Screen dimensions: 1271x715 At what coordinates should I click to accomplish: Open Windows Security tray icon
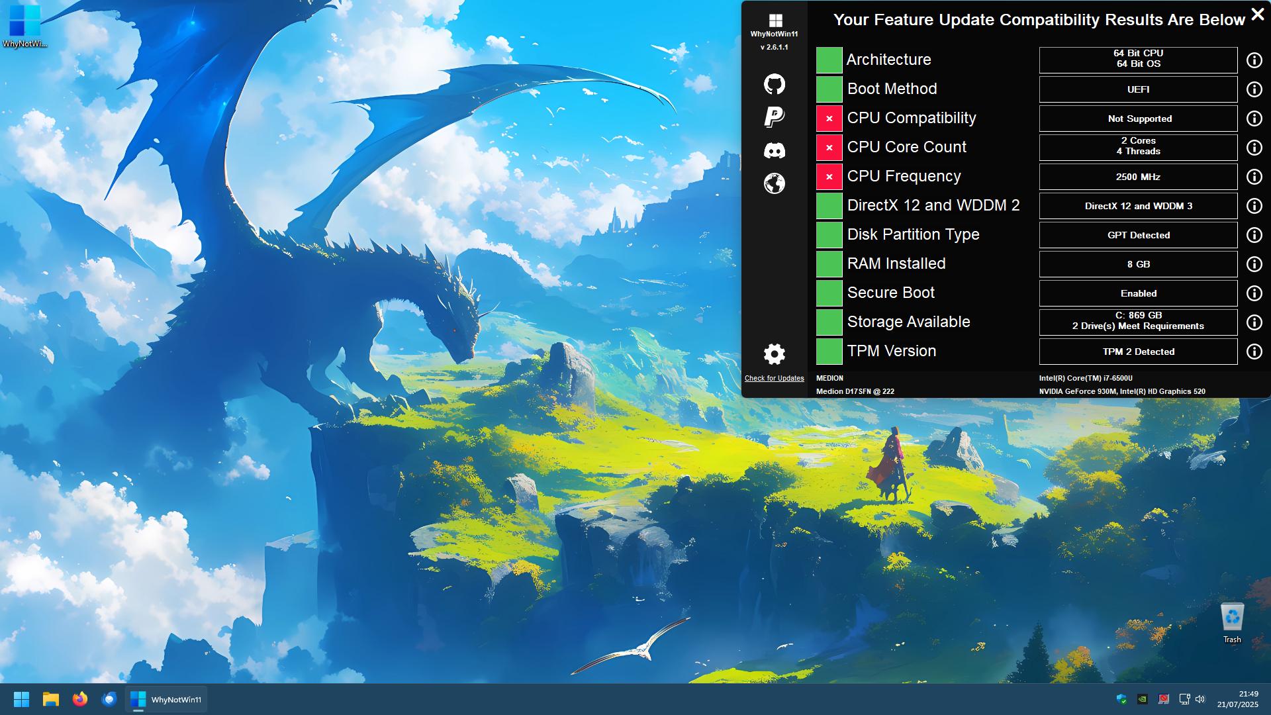(1121, 699)
